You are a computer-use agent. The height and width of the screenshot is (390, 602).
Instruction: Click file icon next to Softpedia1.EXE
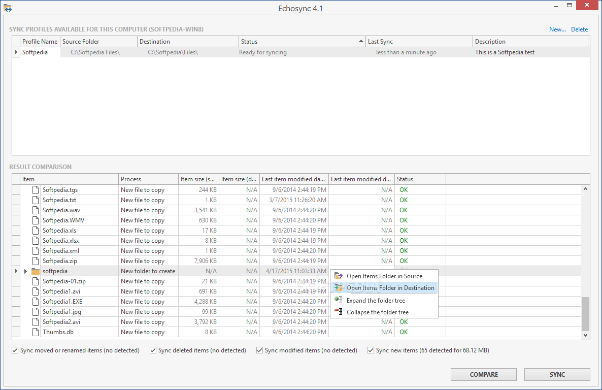[36, 302]
